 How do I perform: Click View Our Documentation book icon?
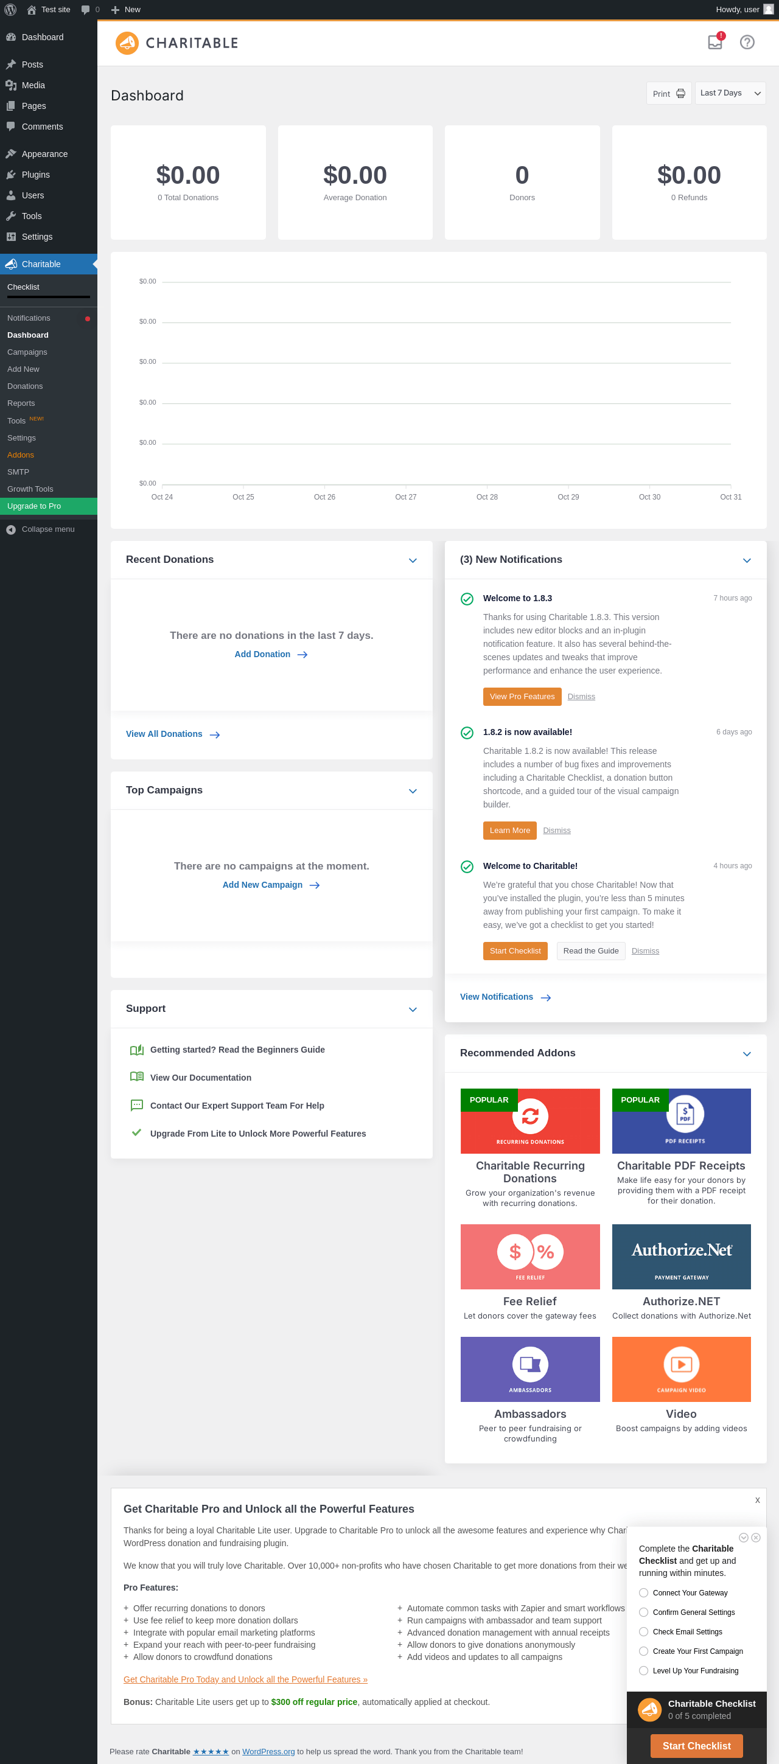pos(136,1077)
